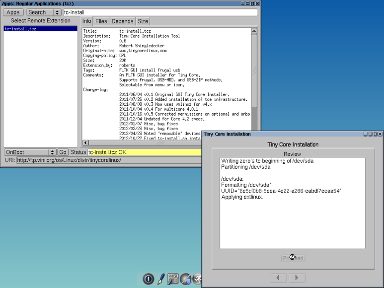The image size is (384, 288).
Task: Click the horizontal scrollbar thumb in info pane
Action: [x=145, y=143]
